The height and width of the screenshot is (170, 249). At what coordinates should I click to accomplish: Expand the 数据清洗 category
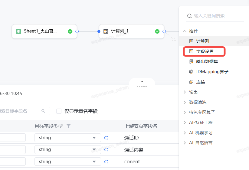click(185, 102)
